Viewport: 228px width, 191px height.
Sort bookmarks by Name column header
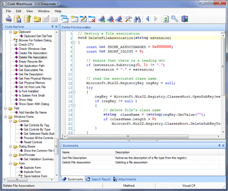click(x=87, y=152)
